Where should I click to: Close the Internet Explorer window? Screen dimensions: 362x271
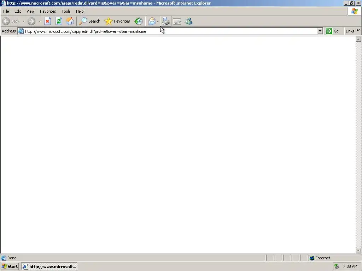[x=358, y=3]
